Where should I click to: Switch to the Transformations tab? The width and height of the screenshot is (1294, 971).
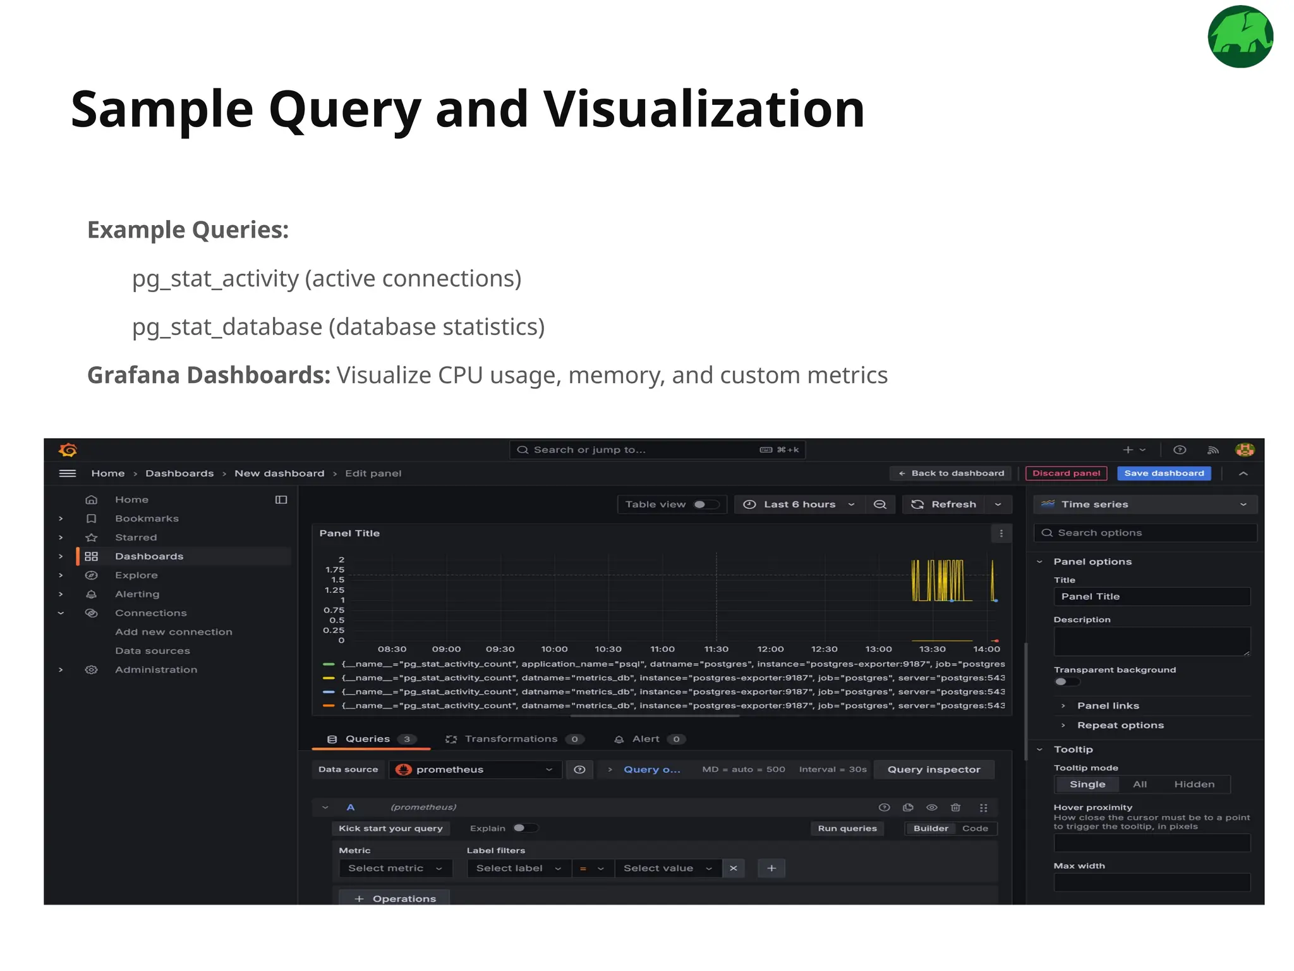coord(511,739)
